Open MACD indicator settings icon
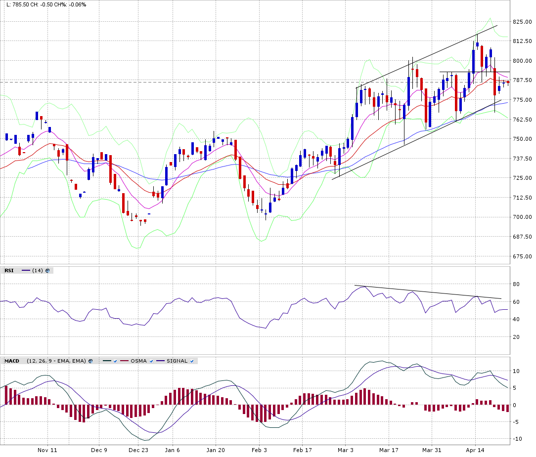This screenshot has height=457, width=536. click(90, 361)
